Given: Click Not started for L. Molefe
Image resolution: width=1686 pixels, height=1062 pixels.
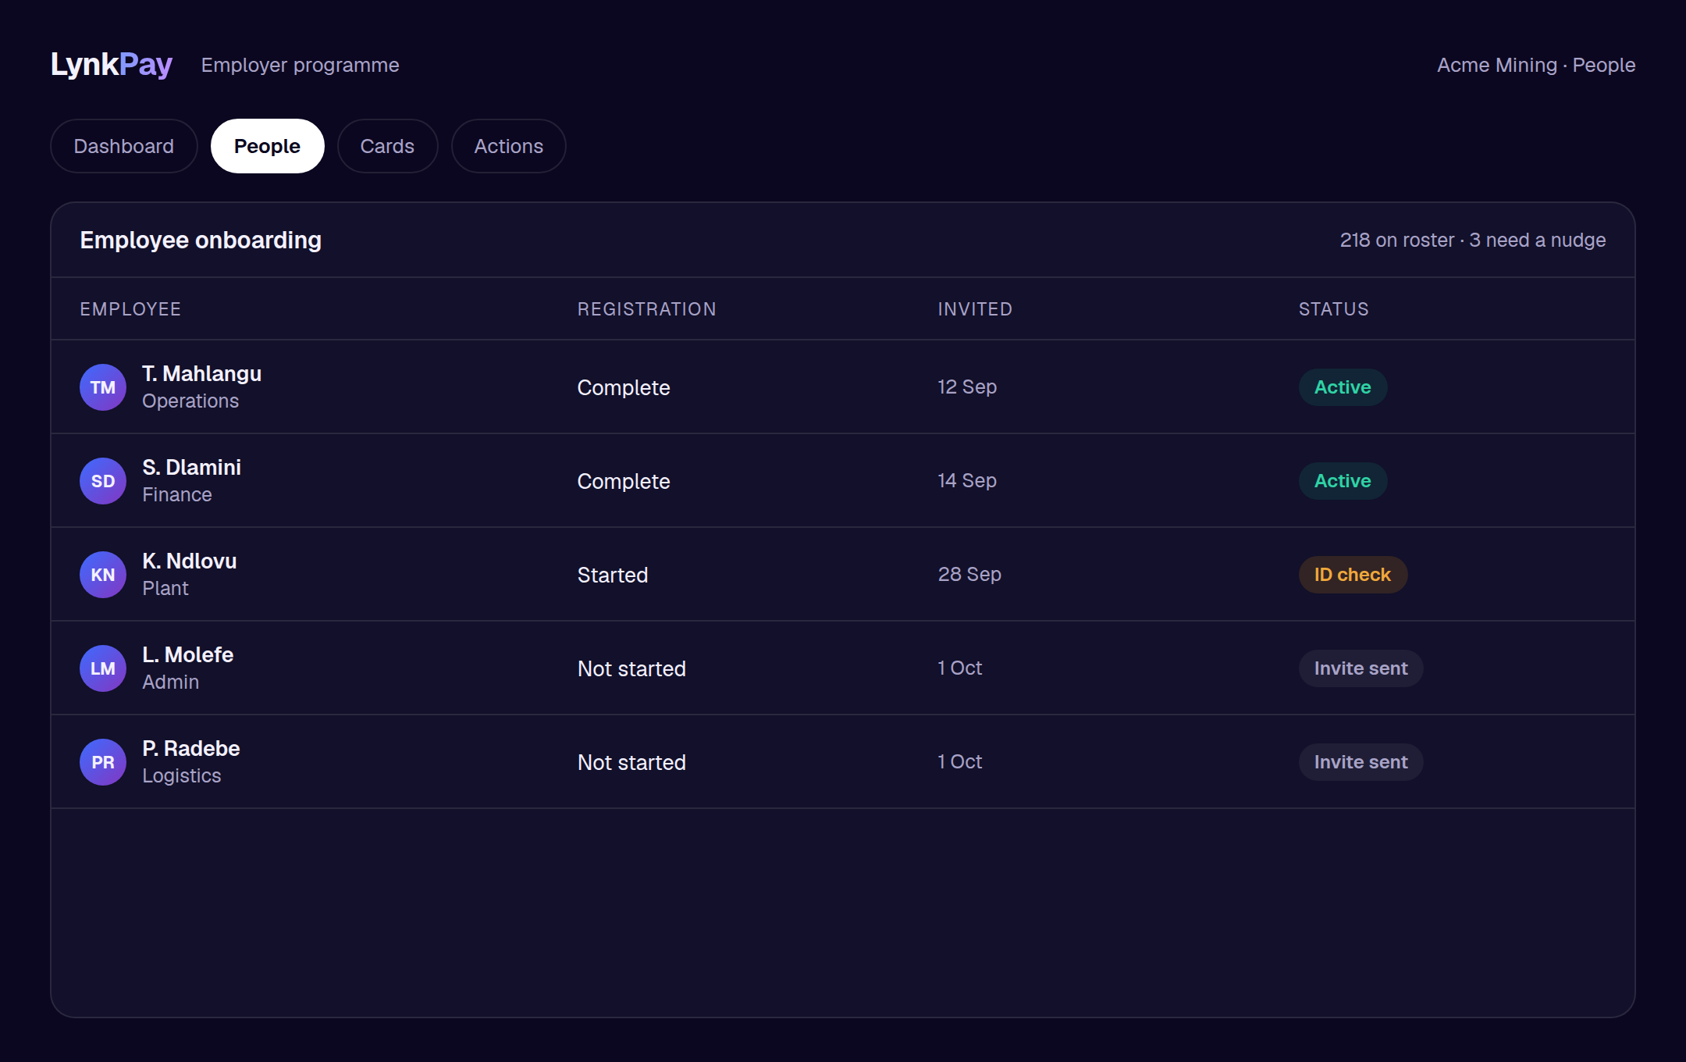Looking at the screenshot, I should 631,669.
